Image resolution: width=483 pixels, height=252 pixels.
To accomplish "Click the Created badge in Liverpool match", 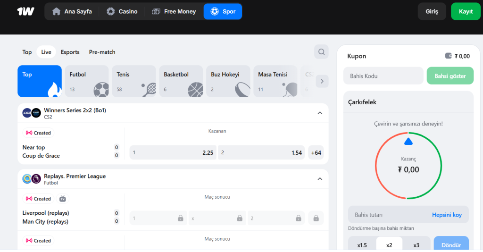I will [x=38, y=199].
